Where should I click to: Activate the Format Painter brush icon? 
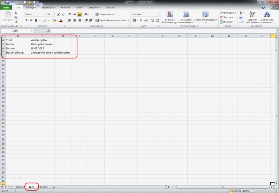point(16,22)
